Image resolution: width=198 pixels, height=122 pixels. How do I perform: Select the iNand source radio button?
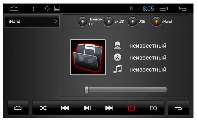[156, 22]
